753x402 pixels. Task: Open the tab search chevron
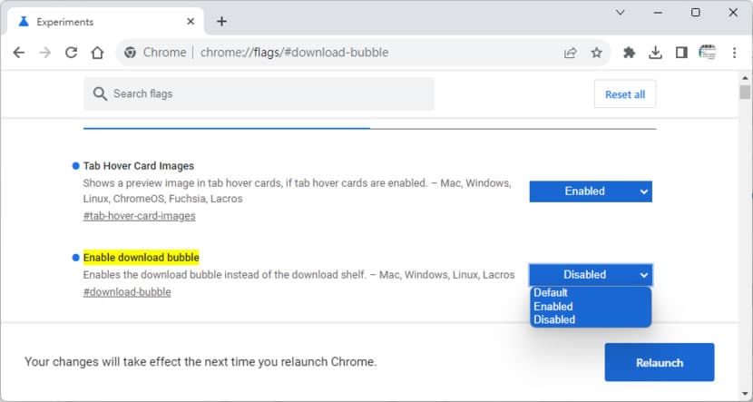click(621, 13)
